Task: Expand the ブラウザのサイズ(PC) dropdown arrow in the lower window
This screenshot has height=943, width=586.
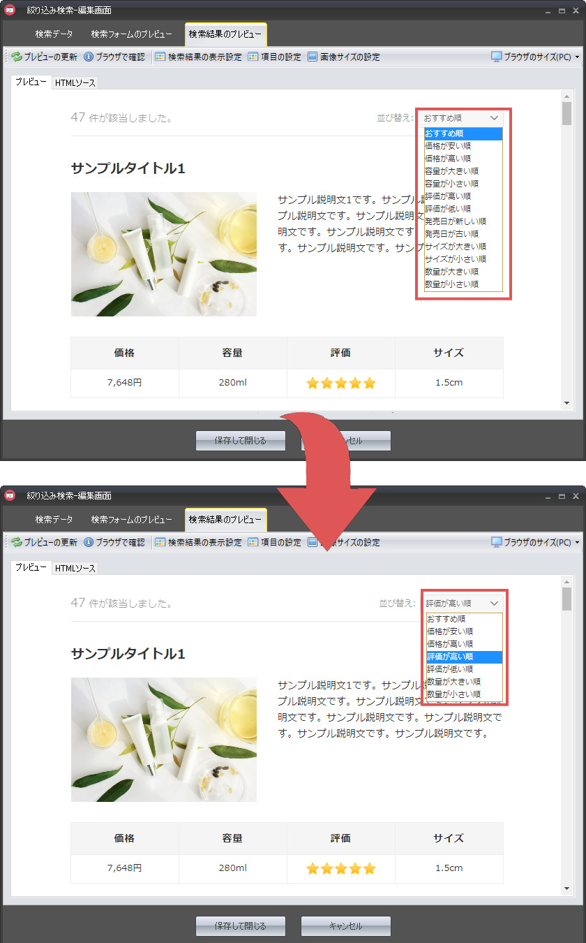Action: (x=577, y=543)
